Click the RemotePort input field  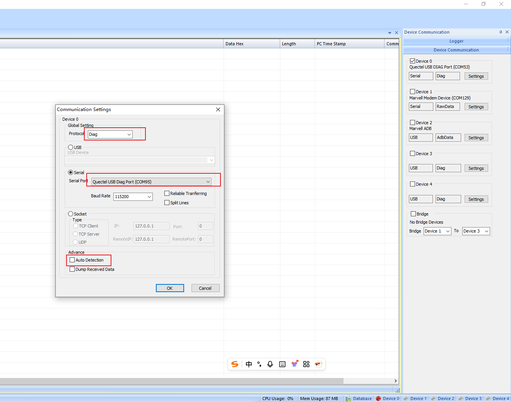tap(205, 239)
